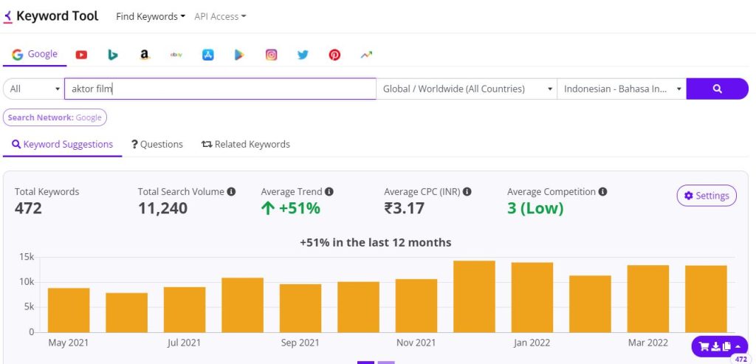This screenshot has height=364, width=756.
Task: Switch to the eBay search source
Action: click(x=176, y=55)
